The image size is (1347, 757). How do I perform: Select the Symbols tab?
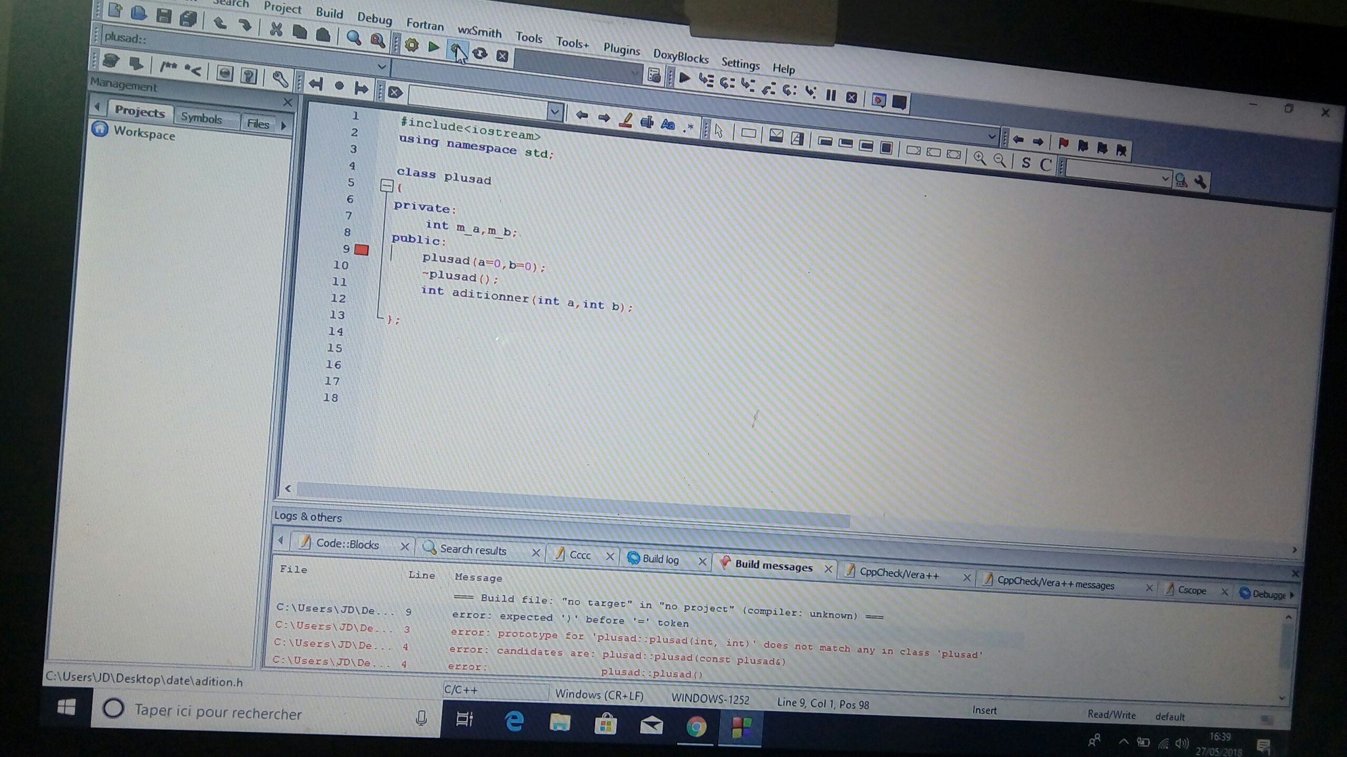click(201, 118)
